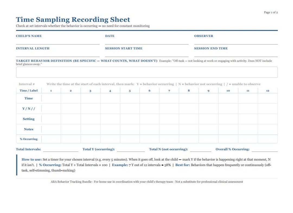Click the Notes cell under interval 3
This screenshot has width=293, height=213.
90,129
